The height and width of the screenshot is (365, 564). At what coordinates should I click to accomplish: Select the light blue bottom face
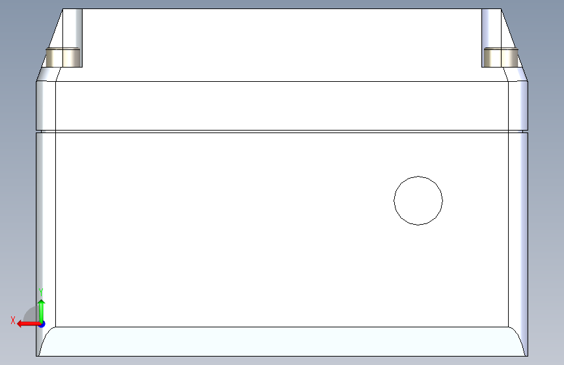(x=280, y=342)
